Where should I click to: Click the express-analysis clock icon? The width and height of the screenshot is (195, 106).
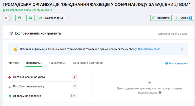[11, 33]
